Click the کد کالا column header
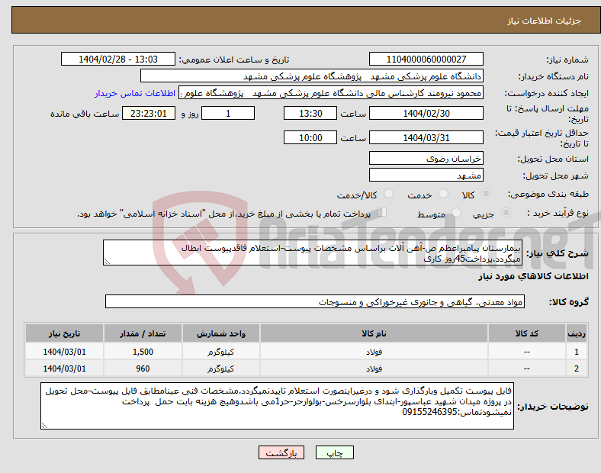 coord(527,333)
